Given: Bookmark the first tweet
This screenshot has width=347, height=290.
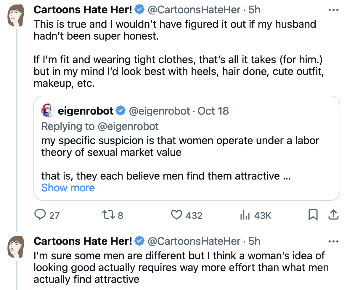Looking at the screenshot, I should point(313,215).
